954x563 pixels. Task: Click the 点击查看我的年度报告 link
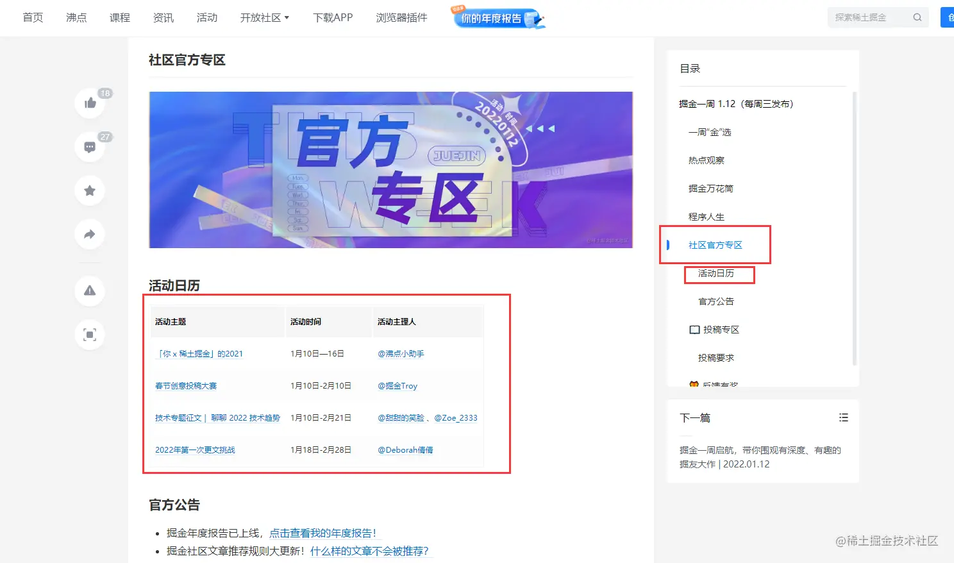pyautogui.click(x=322, y=533)
